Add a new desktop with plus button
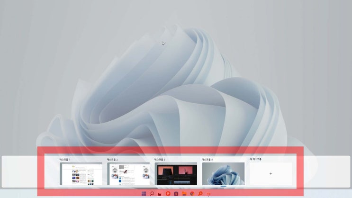Image resolution: width=352 pixels, height=198 pixels. (x=271, y=174)
